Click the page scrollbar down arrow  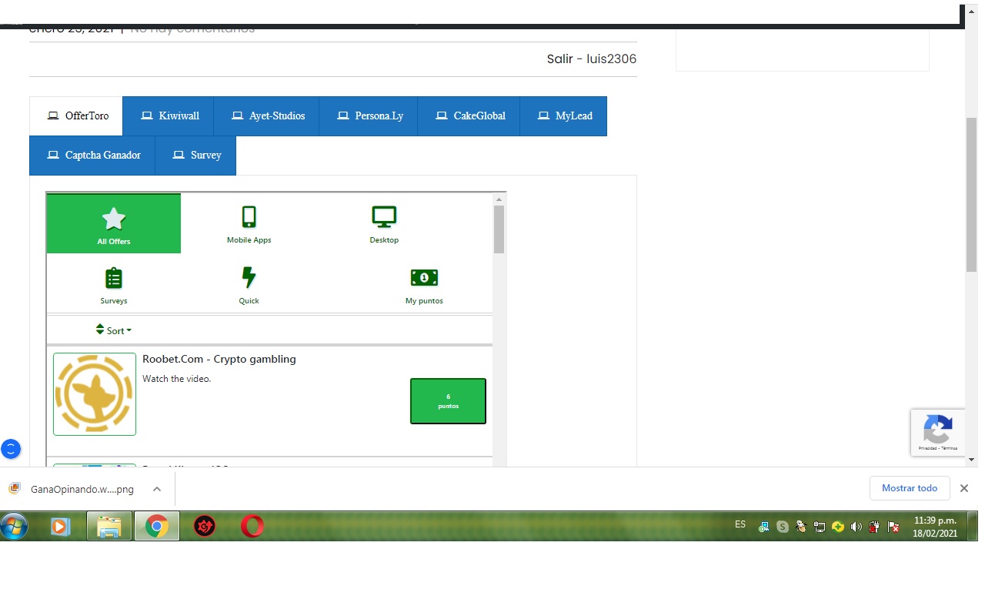(x=971, y=460)
